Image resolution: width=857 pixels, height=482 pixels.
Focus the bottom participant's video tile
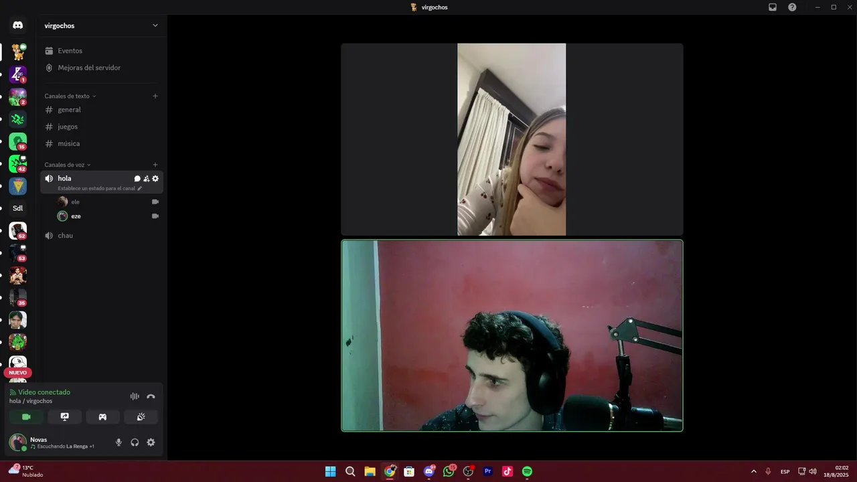tap(512, 335)
